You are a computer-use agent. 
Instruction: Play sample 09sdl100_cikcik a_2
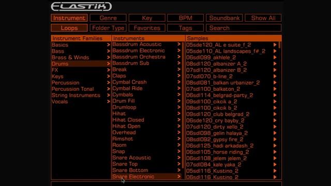(275, 101)
